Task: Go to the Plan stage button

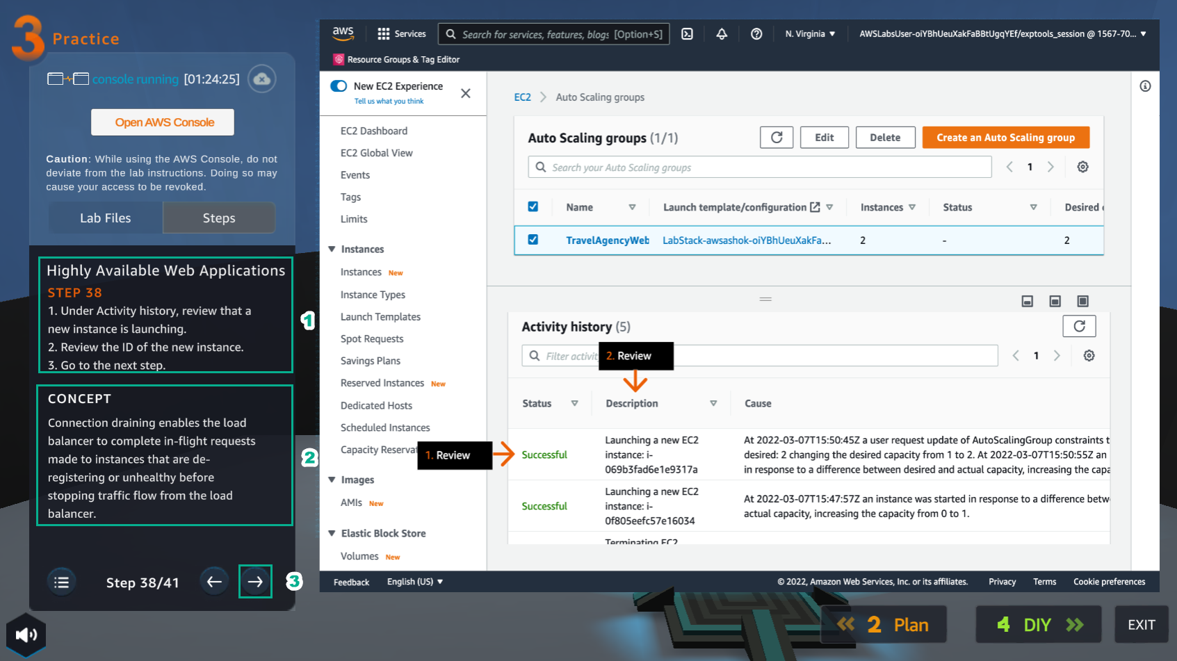Action: (884, 624)
